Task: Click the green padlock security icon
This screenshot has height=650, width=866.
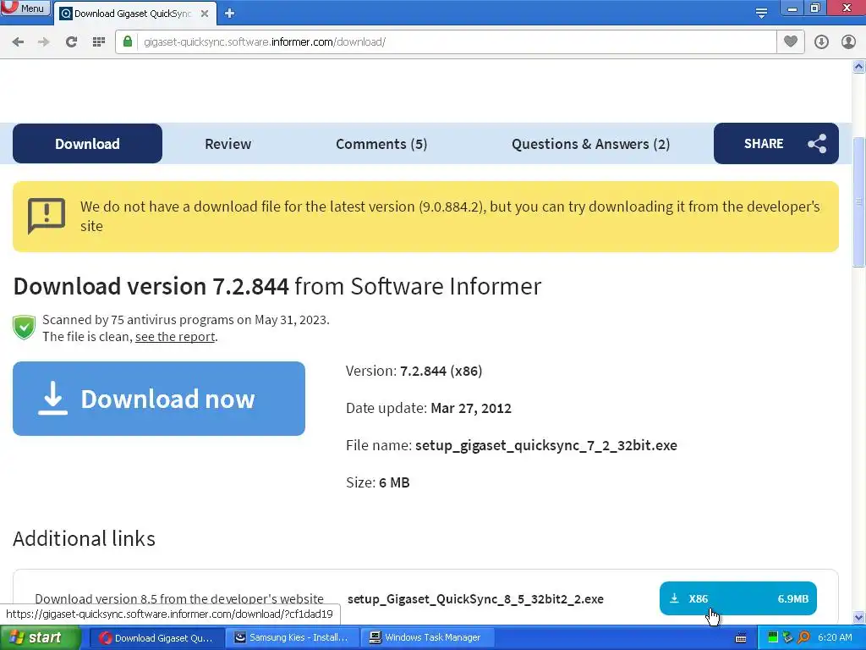Action: [x=128, y=41]
